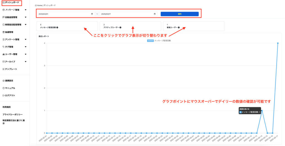
Task: Click the Home icon in breadcrumb
Action: (x=36, y=6)
